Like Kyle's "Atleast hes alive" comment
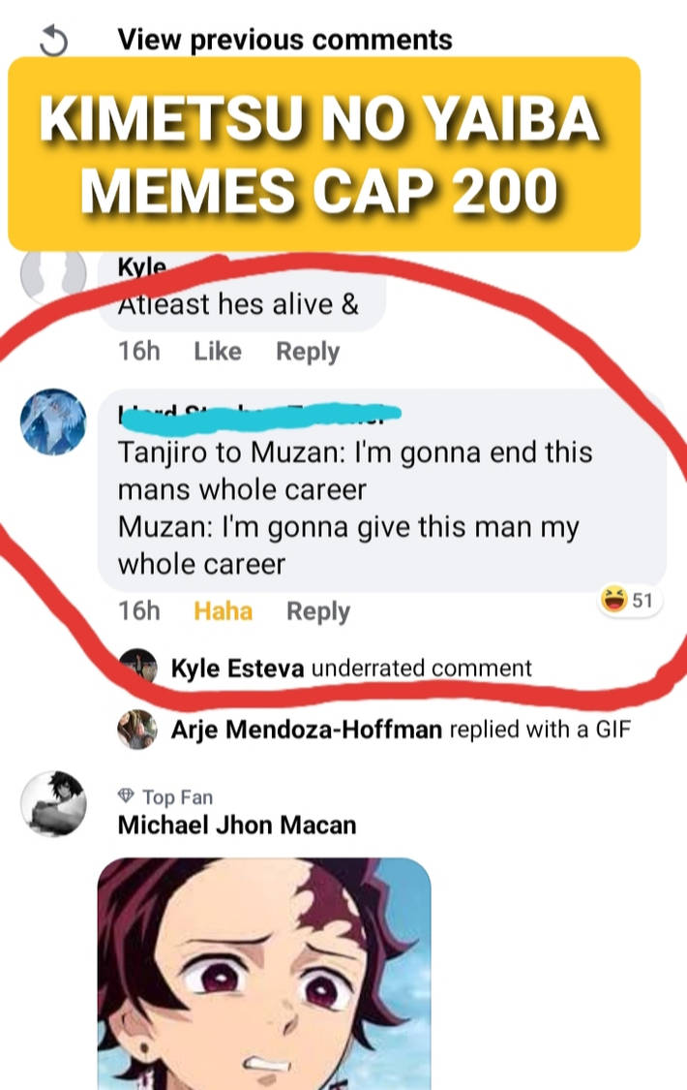Screen dimensions: 687x1090 pyautogui.click(x=218, y=351)
